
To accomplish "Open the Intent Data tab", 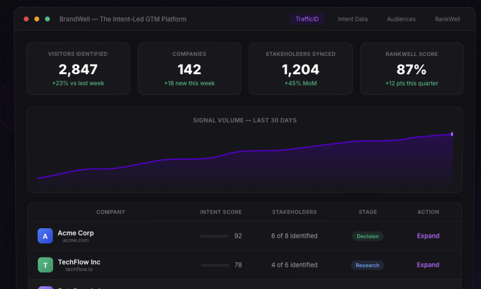I will pos(353,19).
